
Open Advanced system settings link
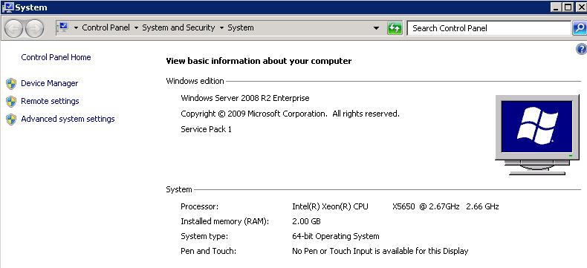pos(68,119)
